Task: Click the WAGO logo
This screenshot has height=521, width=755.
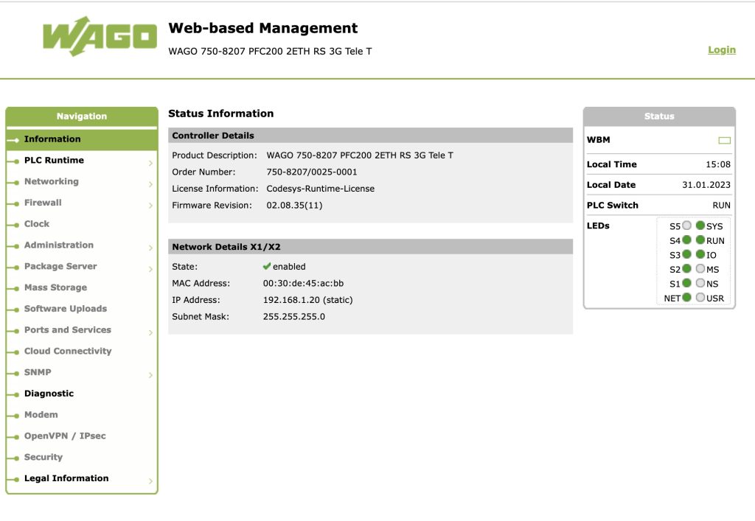Action: point(100,36)
